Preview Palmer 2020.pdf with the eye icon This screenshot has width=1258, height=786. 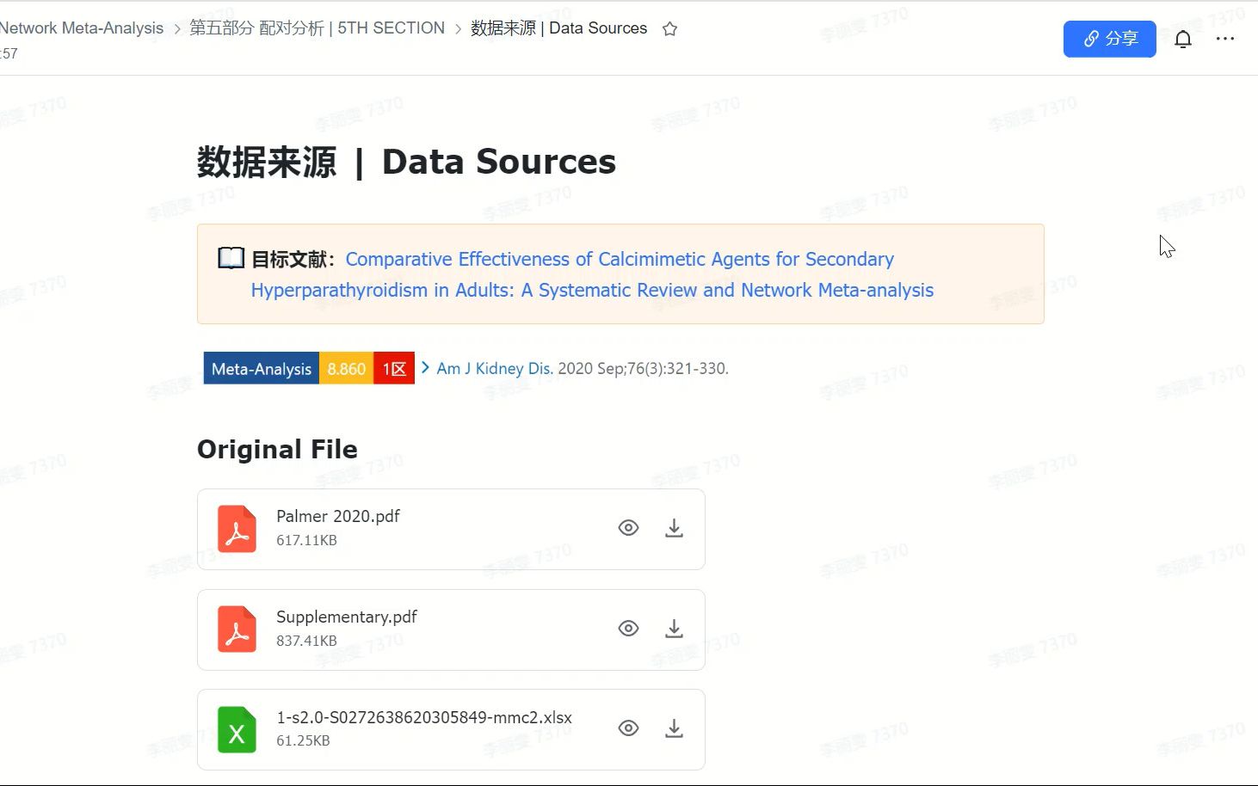tap(628, 528)
